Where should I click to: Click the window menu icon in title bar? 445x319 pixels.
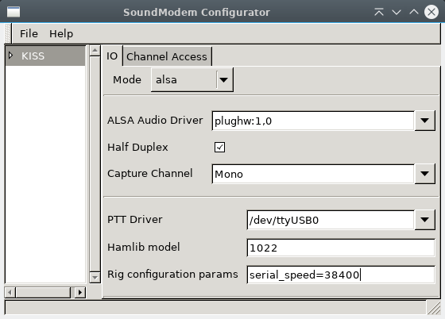click(x=14, y=12)
